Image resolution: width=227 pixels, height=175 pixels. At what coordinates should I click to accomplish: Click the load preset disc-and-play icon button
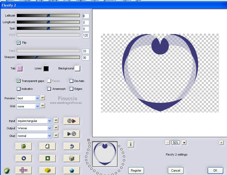tap(71, 121)
